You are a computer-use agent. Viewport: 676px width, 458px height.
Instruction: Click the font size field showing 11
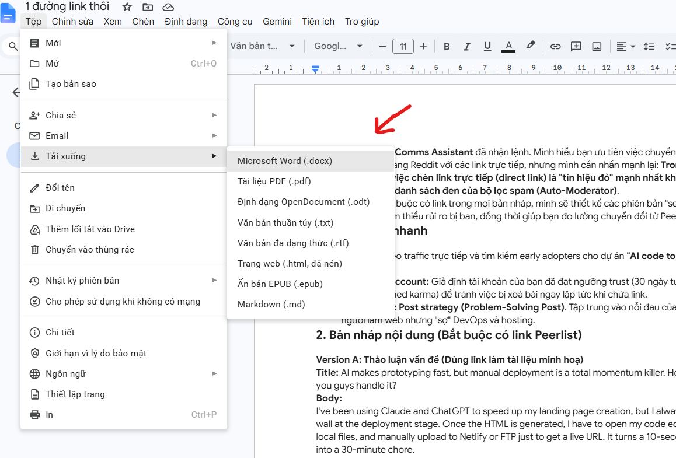click(403, 46)
